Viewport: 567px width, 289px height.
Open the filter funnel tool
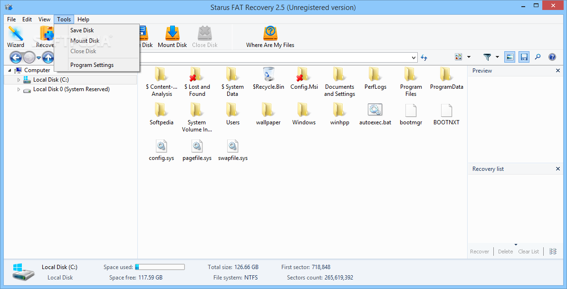coord(488,57)
